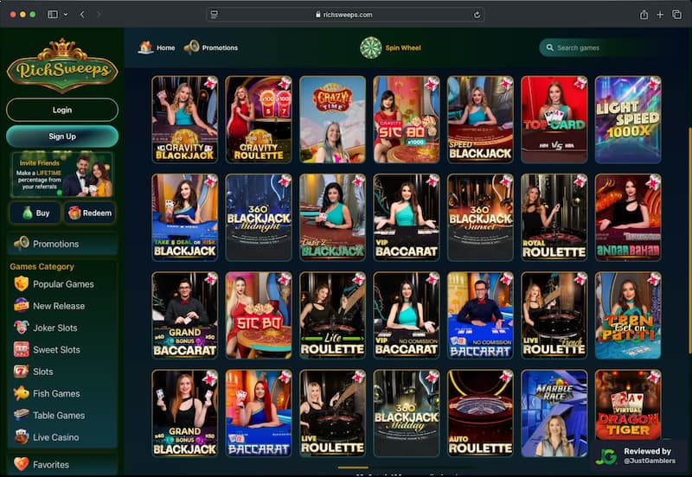Open Lite Roulette game thumbnail

point(332,315)
